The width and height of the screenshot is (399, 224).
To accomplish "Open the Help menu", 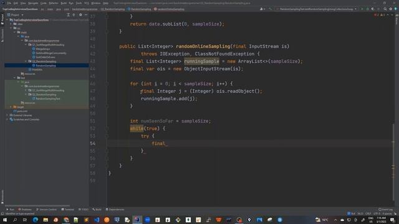I will (105, 3).
